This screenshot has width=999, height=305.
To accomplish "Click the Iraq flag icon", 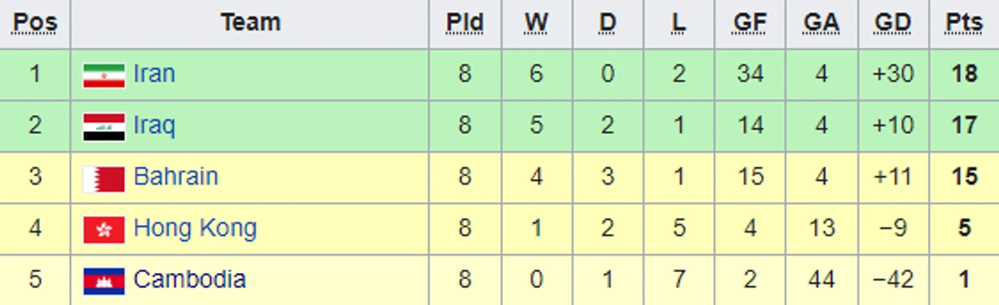I will point(104,127).
